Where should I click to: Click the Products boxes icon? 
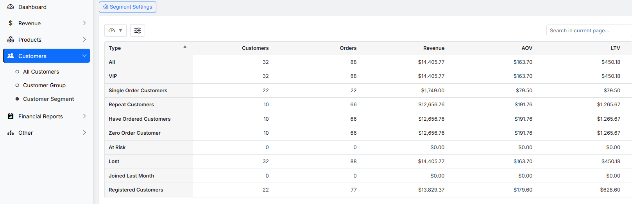tap(11, 40)
